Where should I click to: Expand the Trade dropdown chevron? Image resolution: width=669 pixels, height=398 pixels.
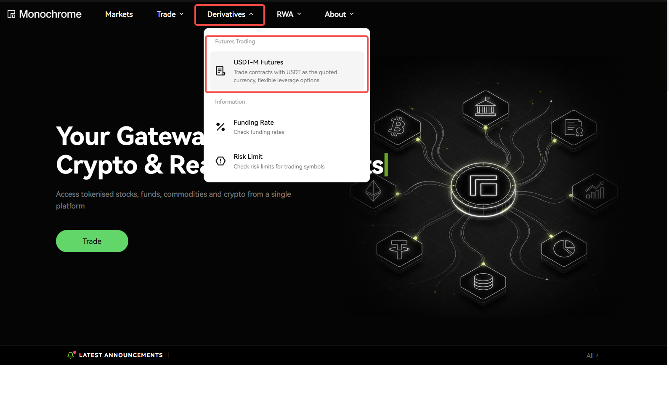tap(181, 14)
